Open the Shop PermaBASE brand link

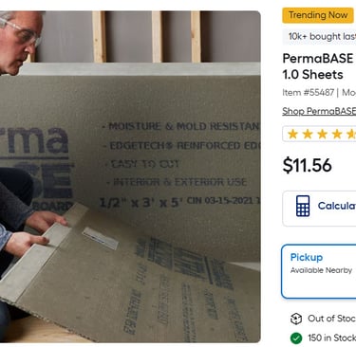pyautogui.click(x=319, y=111)
